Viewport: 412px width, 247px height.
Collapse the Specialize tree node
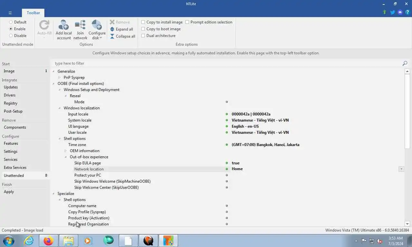click(53, 194)
